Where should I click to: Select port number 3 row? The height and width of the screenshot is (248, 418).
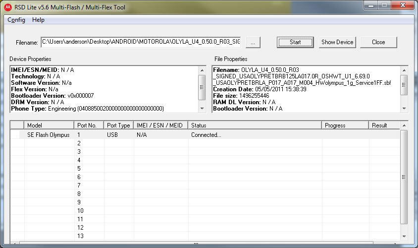(x=205, y=152)
